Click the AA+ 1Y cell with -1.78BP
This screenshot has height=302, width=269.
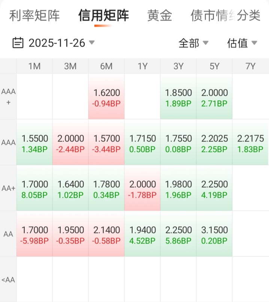(x=142, y=188)
